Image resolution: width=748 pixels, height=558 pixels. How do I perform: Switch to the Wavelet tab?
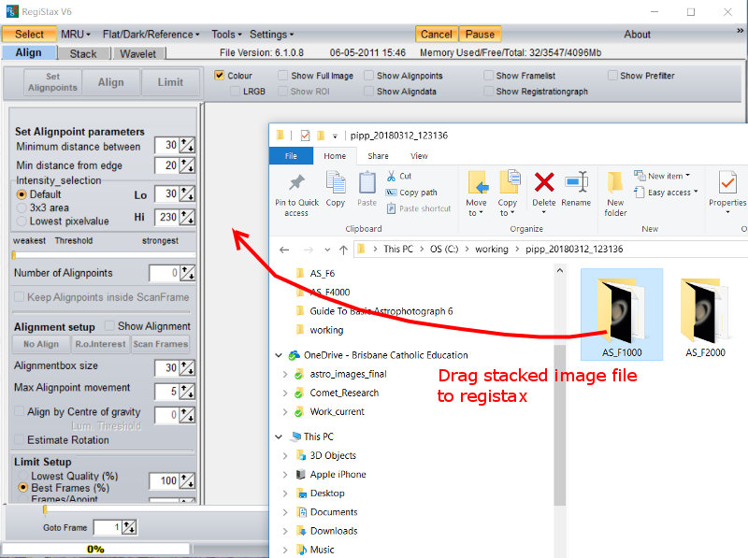click(137, 53)
